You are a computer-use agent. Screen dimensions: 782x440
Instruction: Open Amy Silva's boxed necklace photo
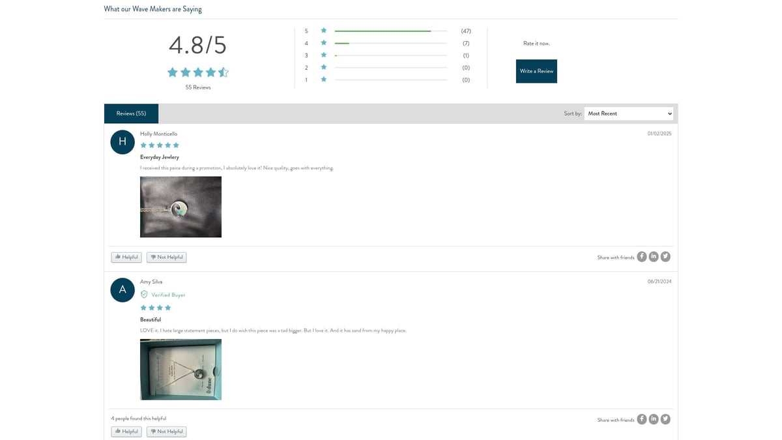point(181,369)
